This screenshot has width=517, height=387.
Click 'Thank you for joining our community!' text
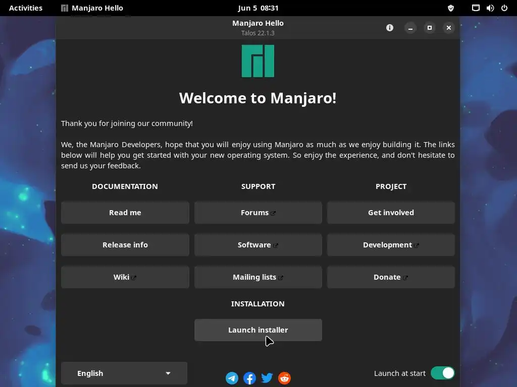127,123
